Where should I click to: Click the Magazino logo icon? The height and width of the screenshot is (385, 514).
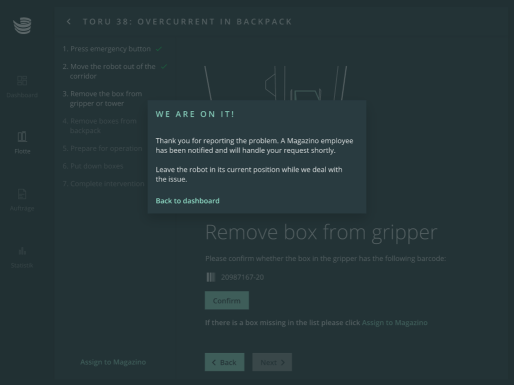(22, 26)
